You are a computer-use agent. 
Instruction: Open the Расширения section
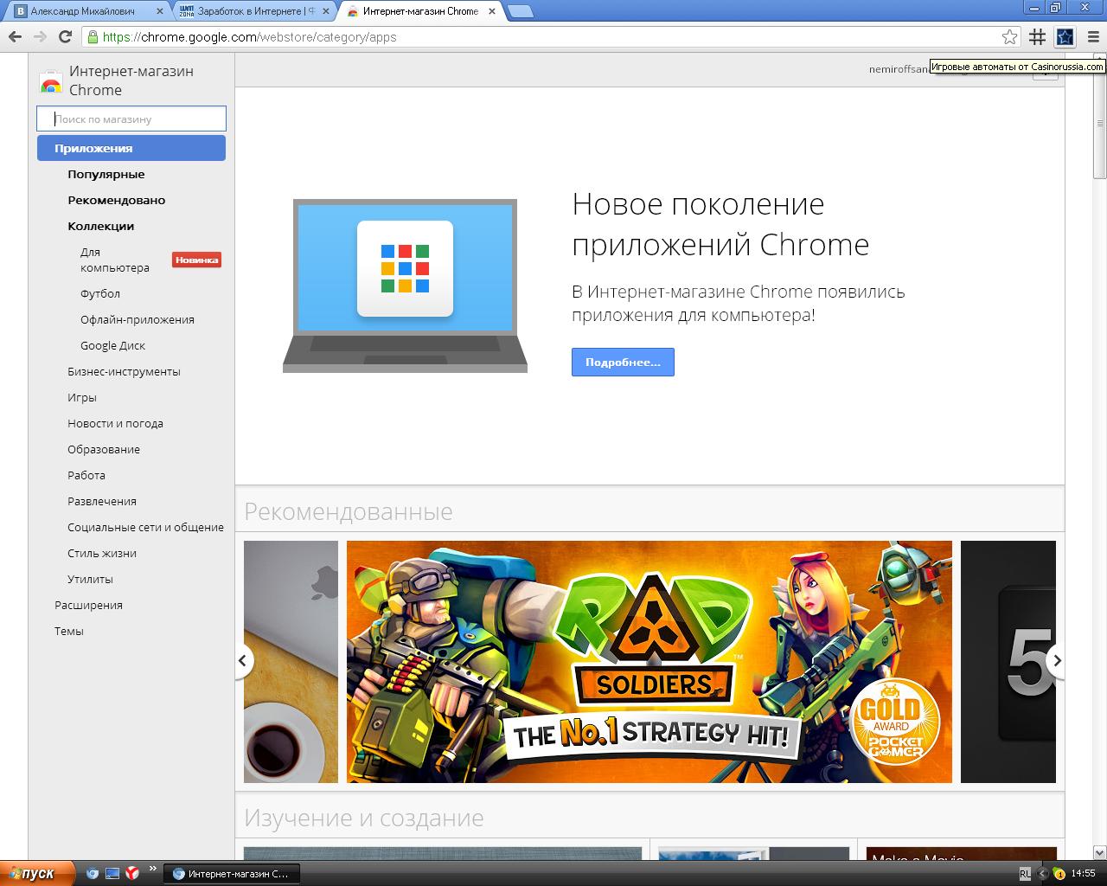[x=88, y=605]
